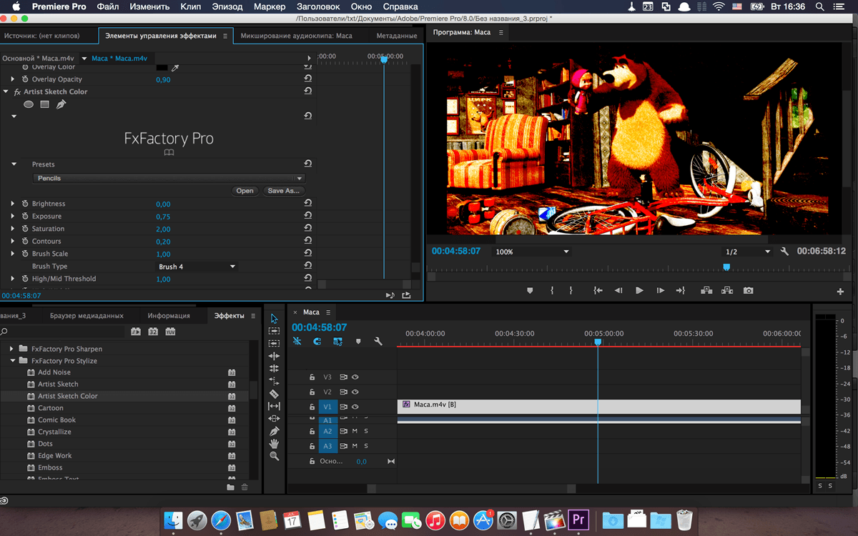The image size is (858, 536).
Task: Open the Brush Type dropdown
Action: point(197,267)
